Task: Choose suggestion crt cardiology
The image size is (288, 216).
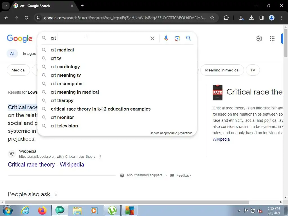Action: tap(117, 67)
